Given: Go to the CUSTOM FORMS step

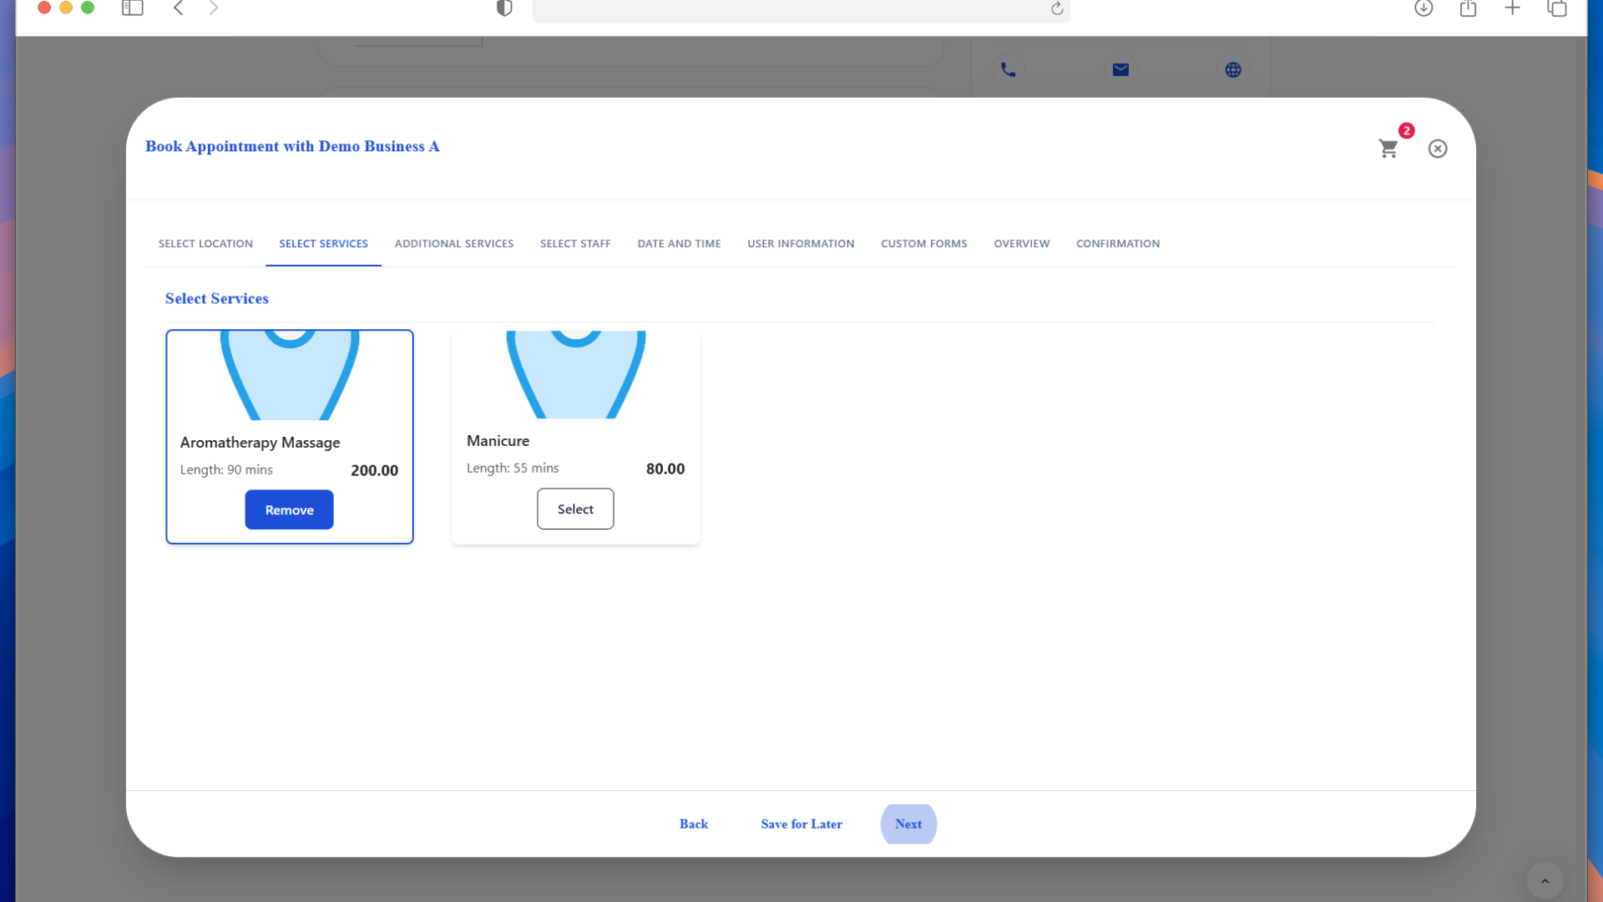Looking at the screenshot, I should (x=923, y=243).
